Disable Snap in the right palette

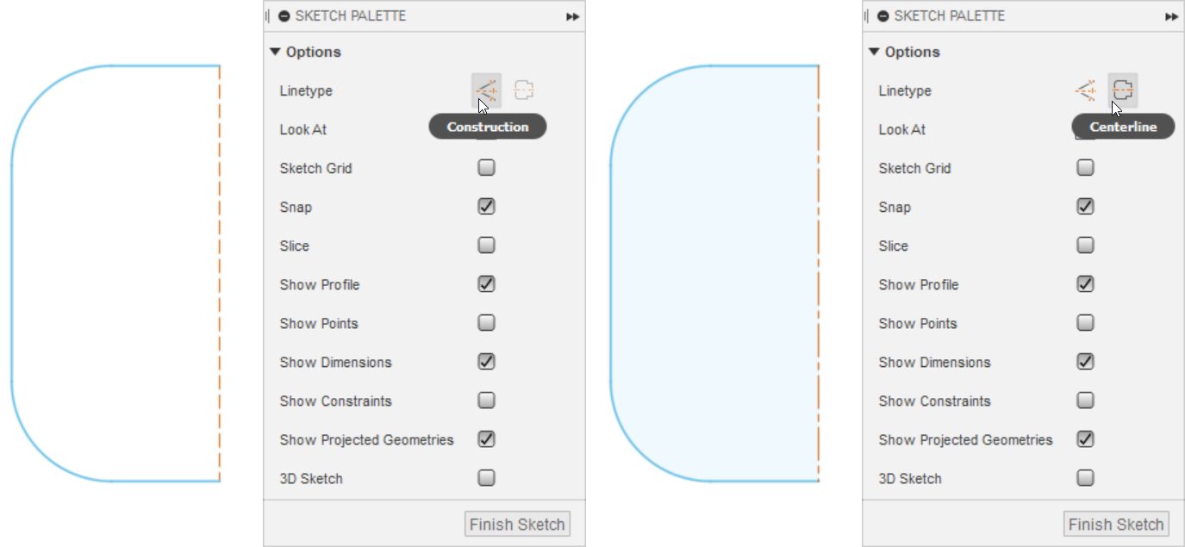click(1085, 207)
